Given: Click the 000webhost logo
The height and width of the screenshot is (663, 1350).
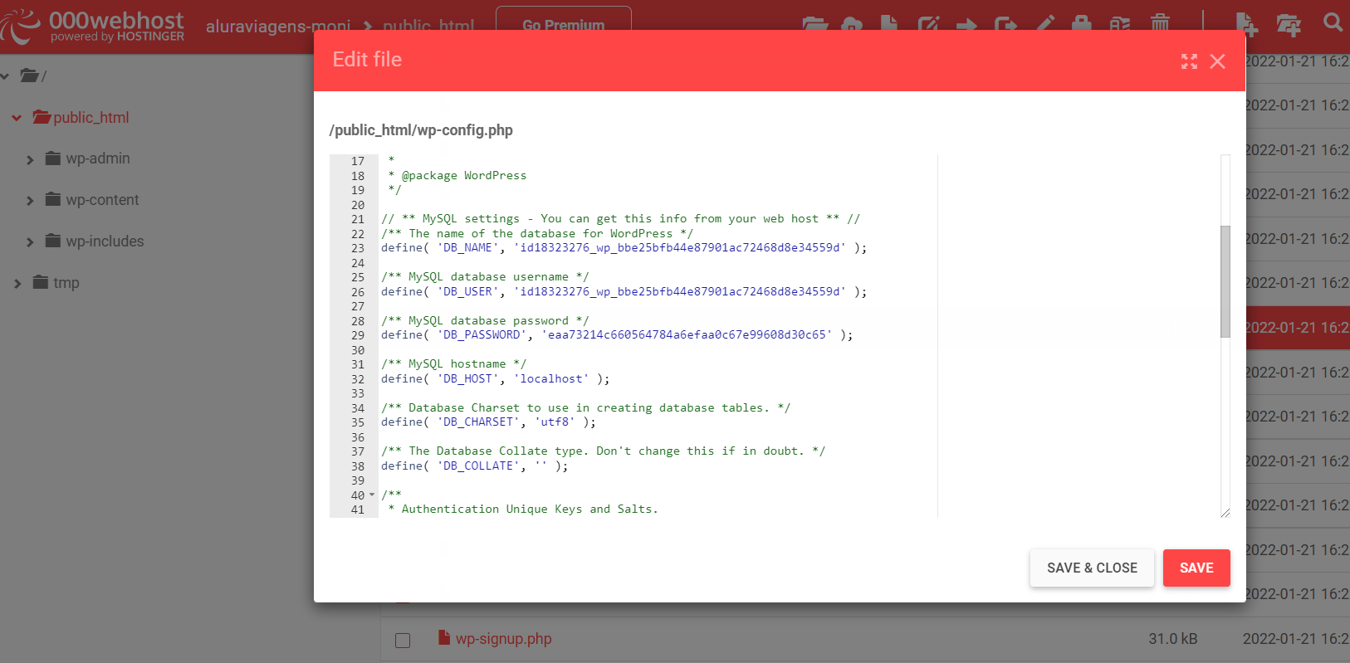Looking at the screenshot, I should pyautogui.click(x=92, y=26).
